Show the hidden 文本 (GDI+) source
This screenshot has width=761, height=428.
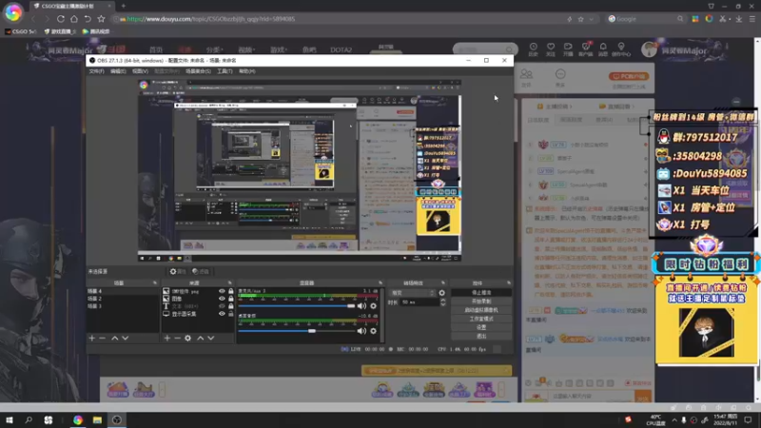[x=222, y=306]
